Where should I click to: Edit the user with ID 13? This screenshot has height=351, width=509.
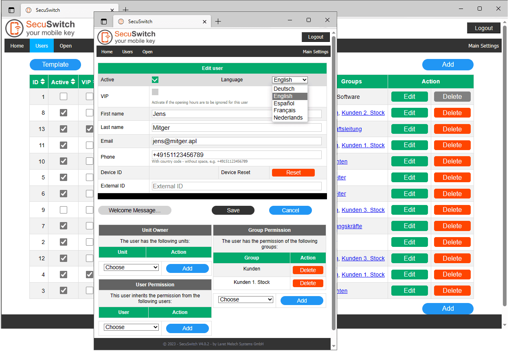click(410, 129)
